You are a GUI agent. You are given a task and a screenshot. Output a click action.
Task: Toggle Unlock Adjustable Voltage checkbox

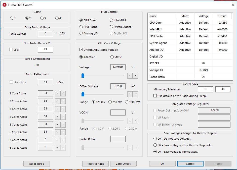tap(81, 50)
